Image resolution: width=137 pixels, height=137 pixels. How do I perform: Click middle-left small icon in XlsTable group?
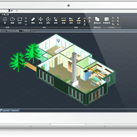[x=113, y=21]
